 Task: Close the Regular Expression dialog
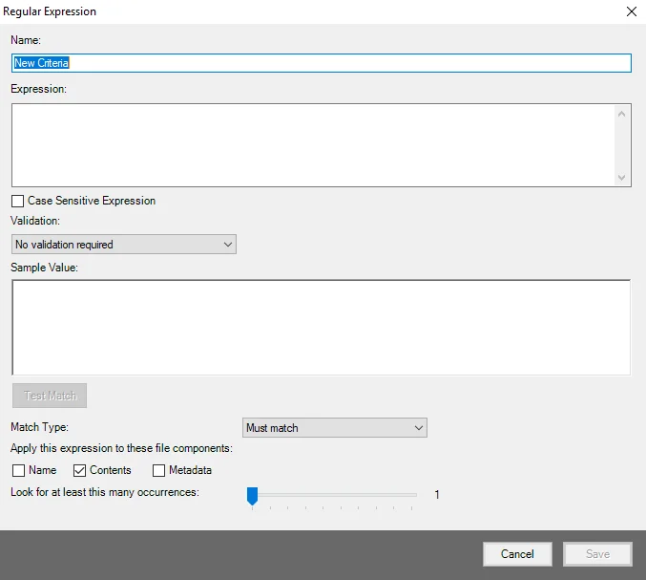631,11
